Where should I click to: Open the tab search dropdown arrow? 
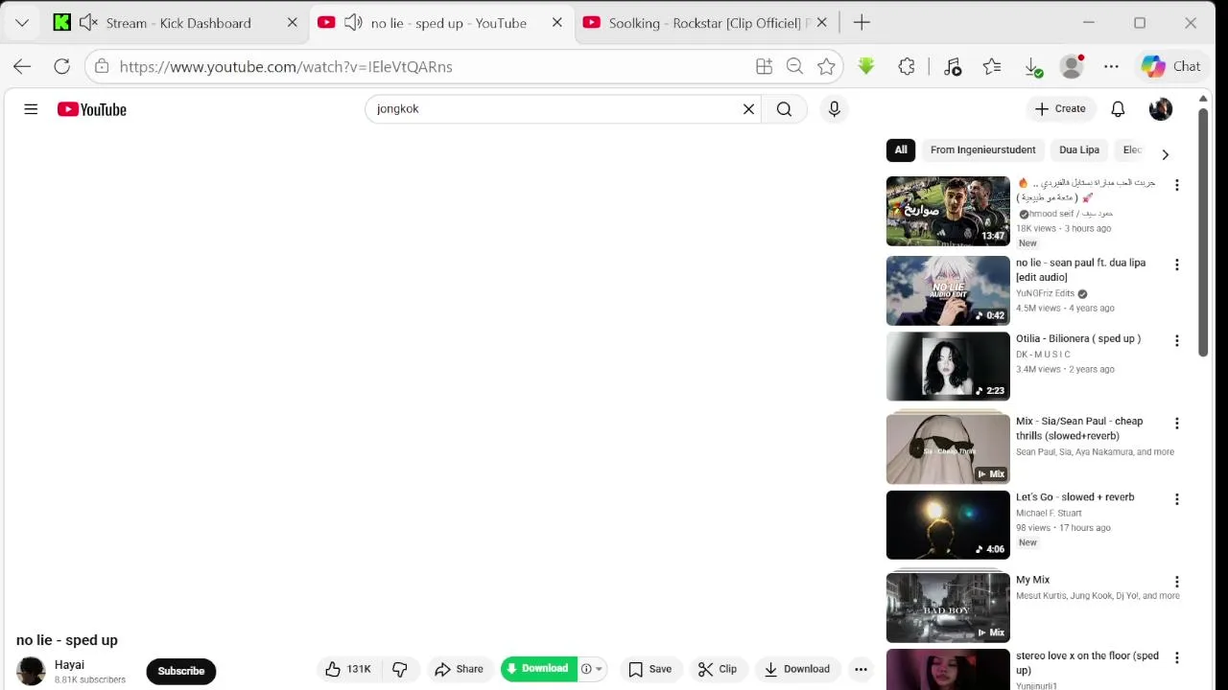pos(21,22)
